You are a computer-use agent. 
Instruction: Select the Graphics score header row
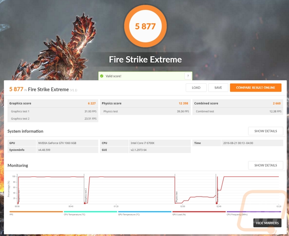[53, 103]
